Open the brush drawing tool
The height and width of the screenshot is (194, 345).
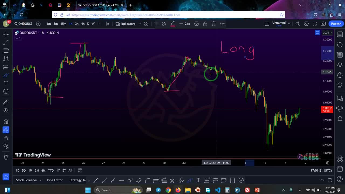[6, 75]
